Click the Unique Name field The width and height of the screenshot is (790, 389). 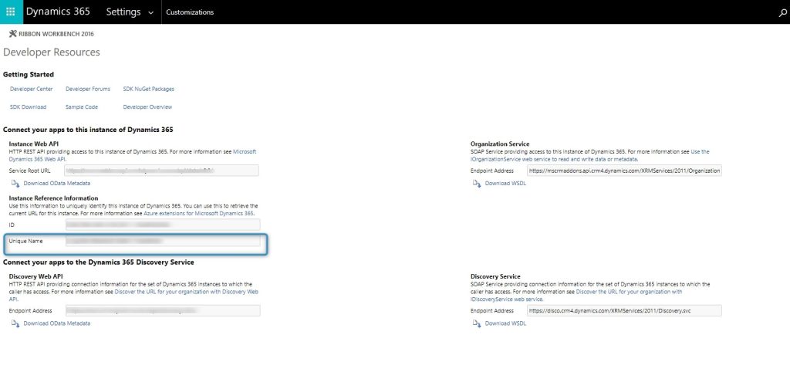(163, 241)
